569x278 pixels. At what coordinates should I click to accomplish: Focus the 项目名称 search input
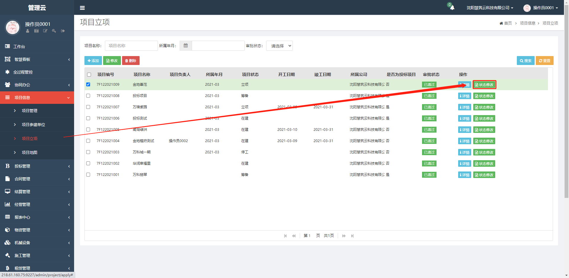[131, 46]
